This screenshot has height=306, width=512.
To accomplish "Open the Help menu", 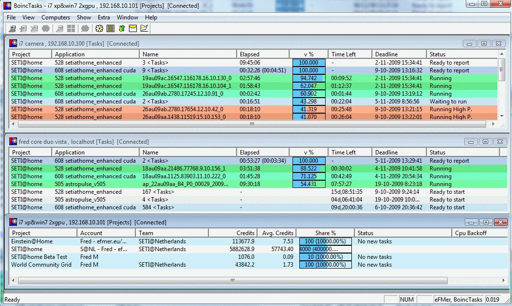I will (x=151, y=17).
